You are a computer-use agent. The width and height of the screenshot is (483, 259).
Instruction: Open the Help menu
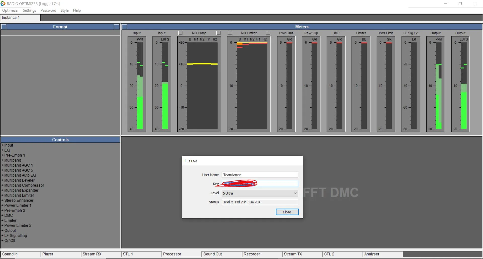[77, 10]
